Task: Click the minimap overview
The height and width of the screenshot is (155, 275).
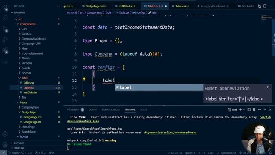Action: point(266,18)
